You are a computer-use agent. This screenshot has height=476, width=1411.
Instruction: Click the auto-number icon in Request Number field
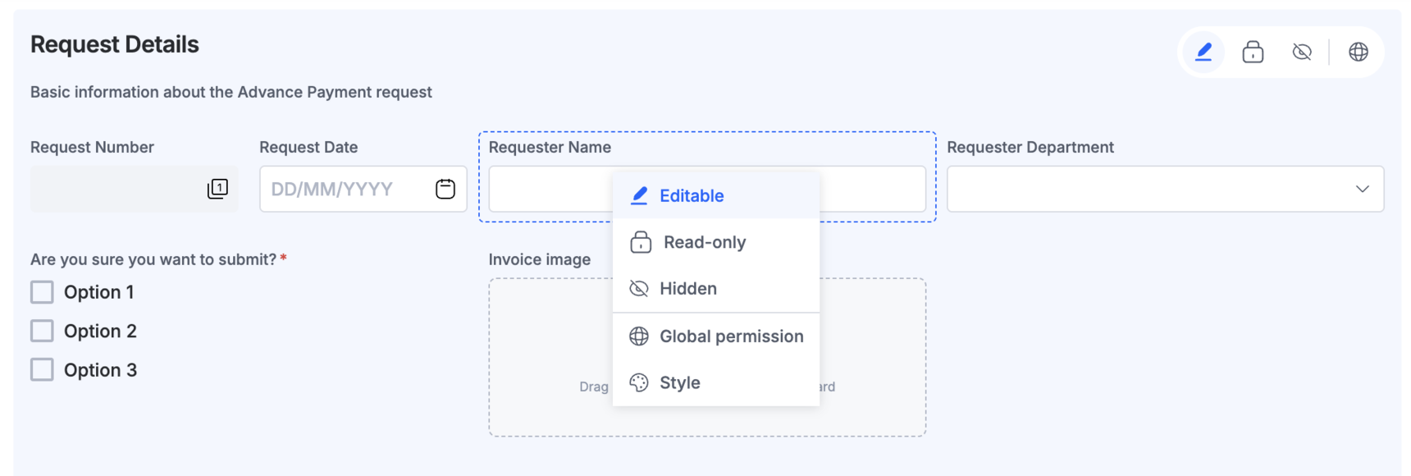(x=217, y=189)
